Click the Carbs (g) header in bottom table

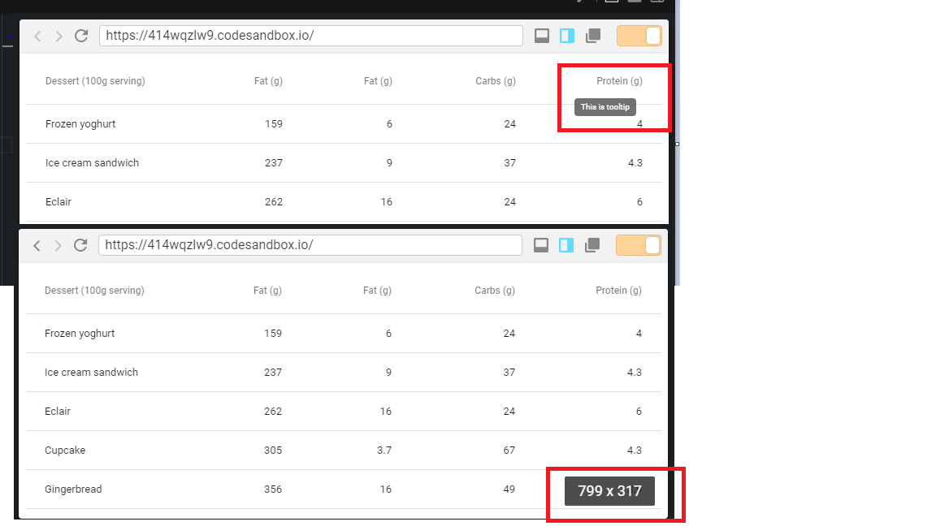(x=495, y=290)
